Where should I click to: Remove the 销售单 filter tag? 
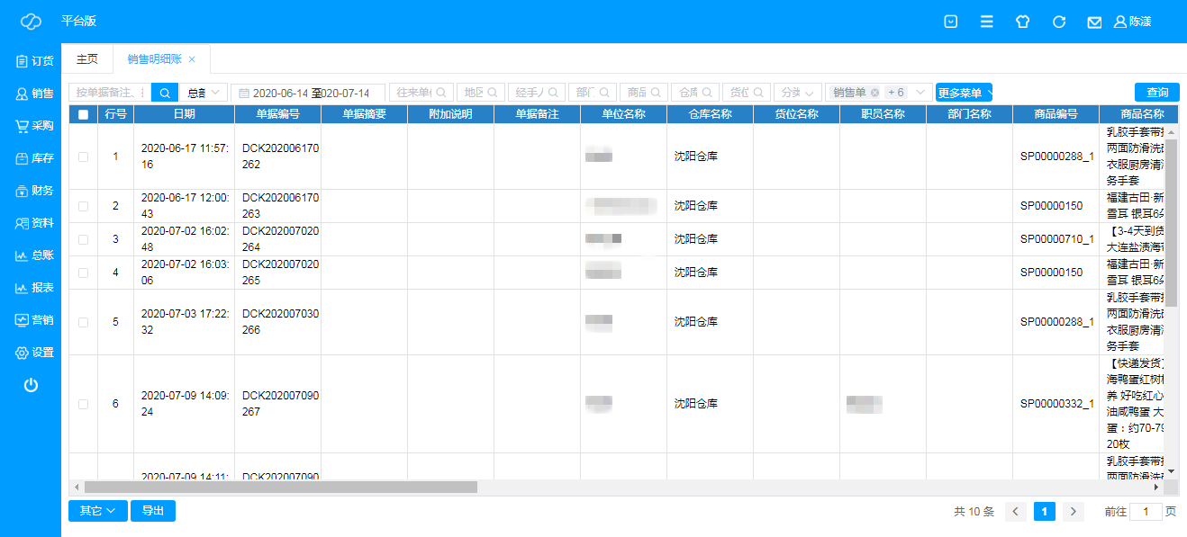874,93
